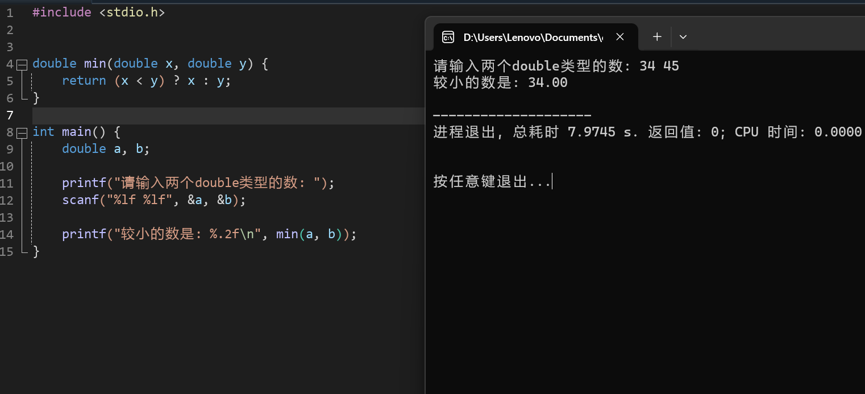Click line number 15 next to closing brace
Viewport: 865px width, 394px height.
click(7, 251)
